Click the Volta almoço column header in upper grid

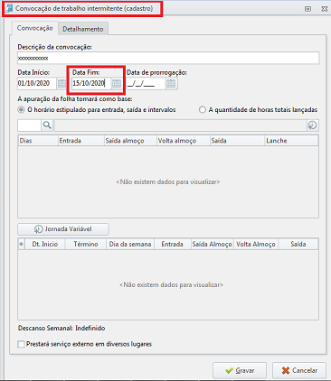click(x=184, y=141)
